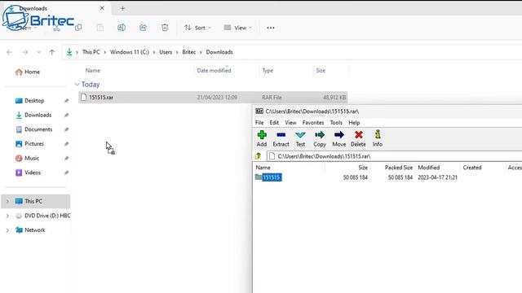522x293 pixels.
Task: Sort Explorer files by Size column
Action: tap(321, 71)
